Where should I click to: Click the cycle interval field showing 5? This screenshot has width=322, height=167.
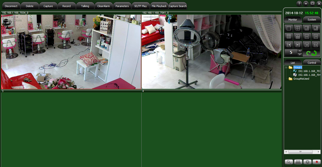tap(291, 53)
